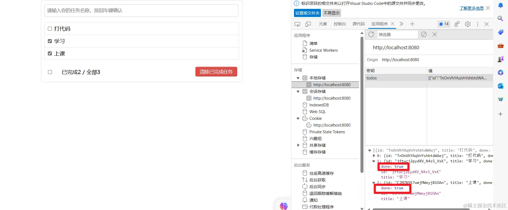Add a sidebar app with plus
Viewport: 508px width, 210px height.
click(x=500, y=114)
